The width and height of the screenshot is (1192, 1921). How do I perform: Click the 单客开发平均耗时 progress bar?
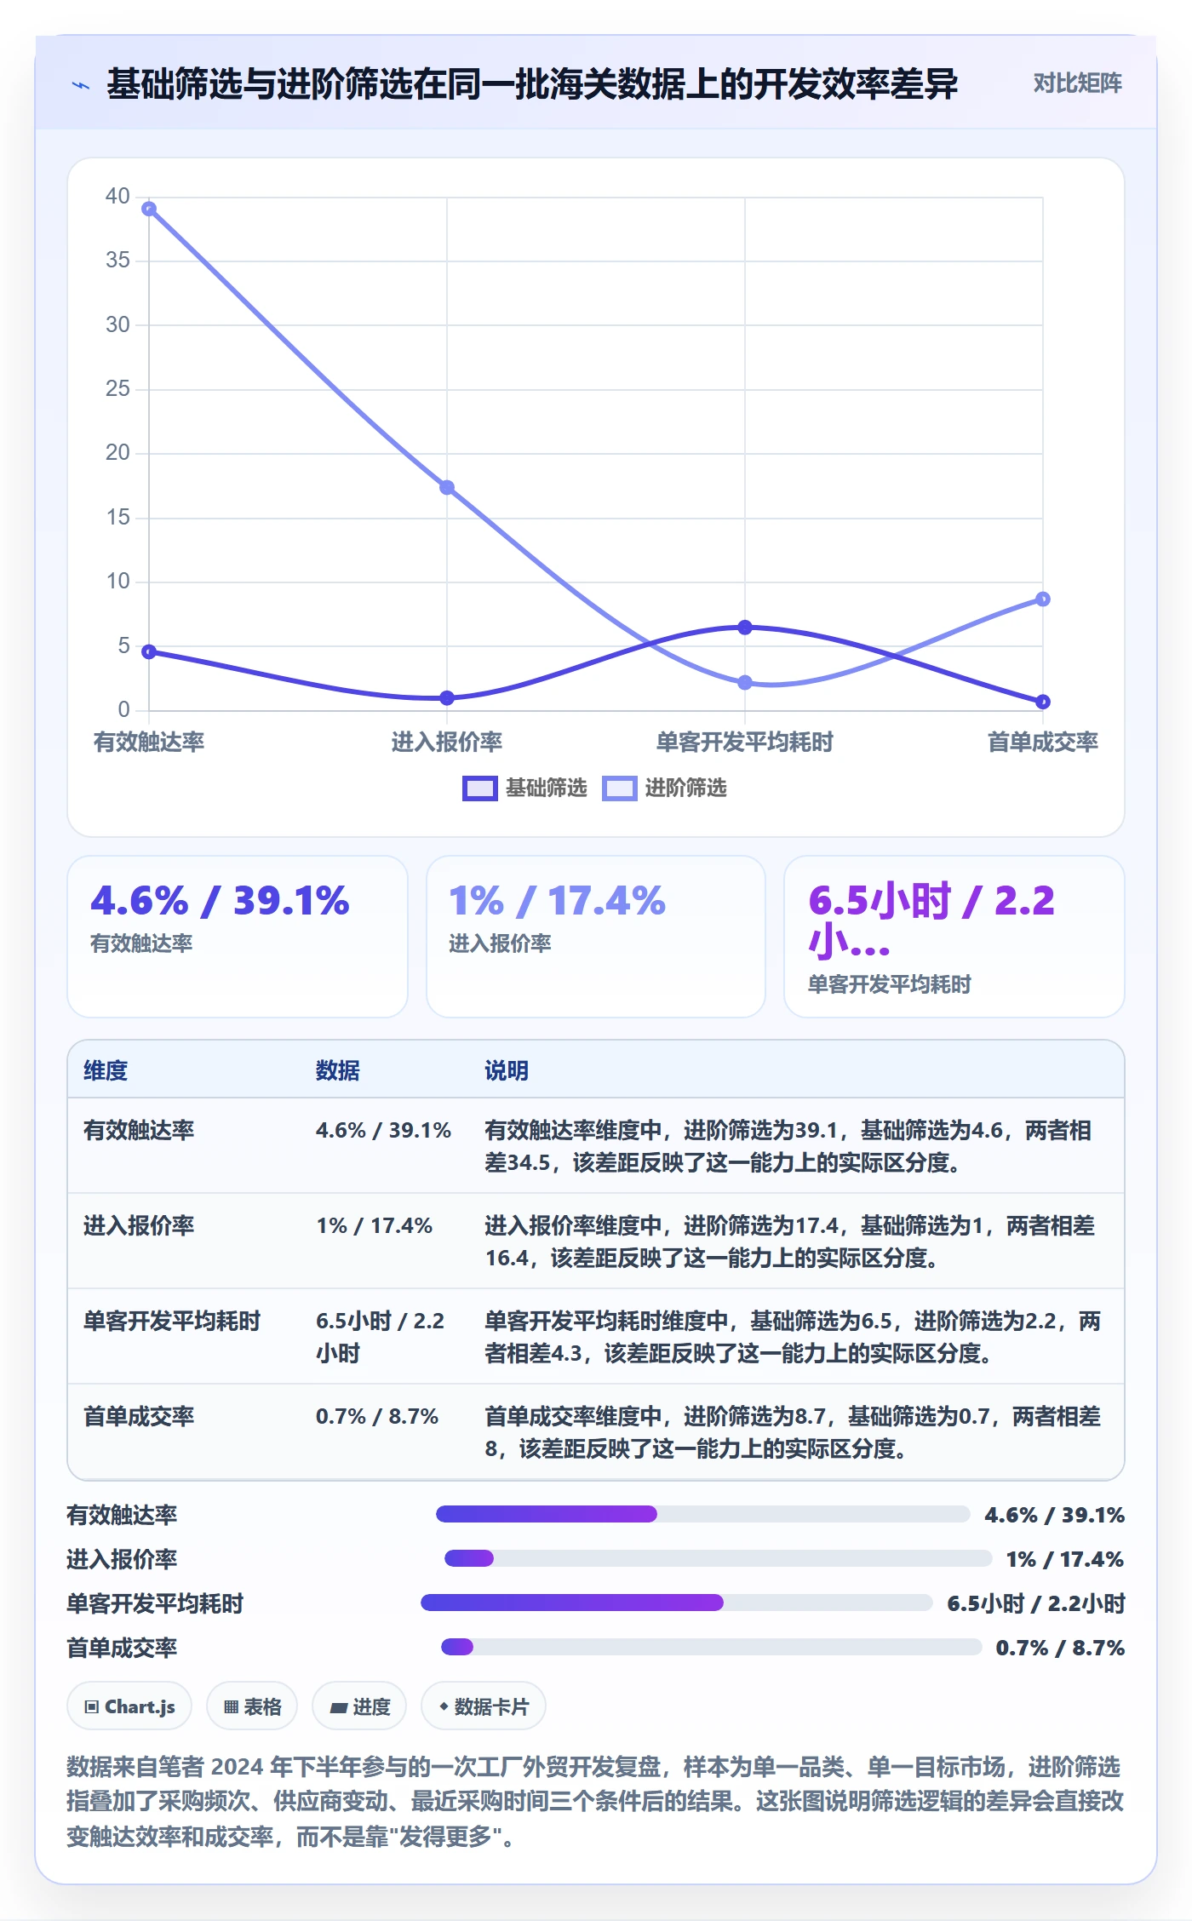[677, 1603]
